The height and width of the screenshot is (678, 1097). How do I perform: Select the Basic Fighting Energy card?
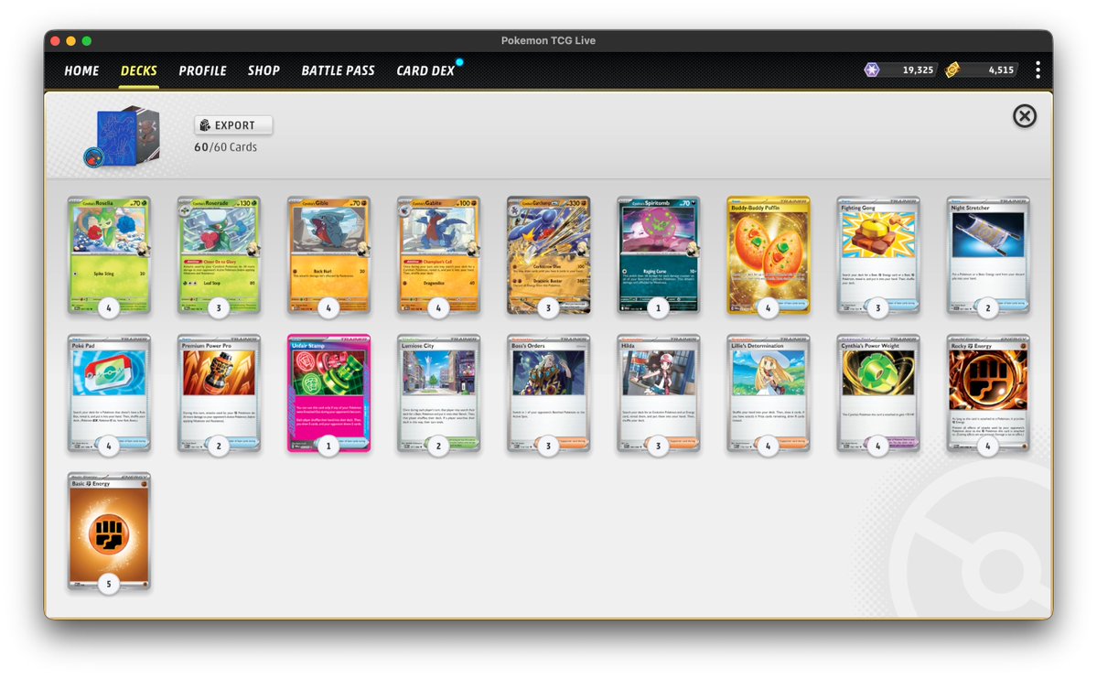point(109,531)
